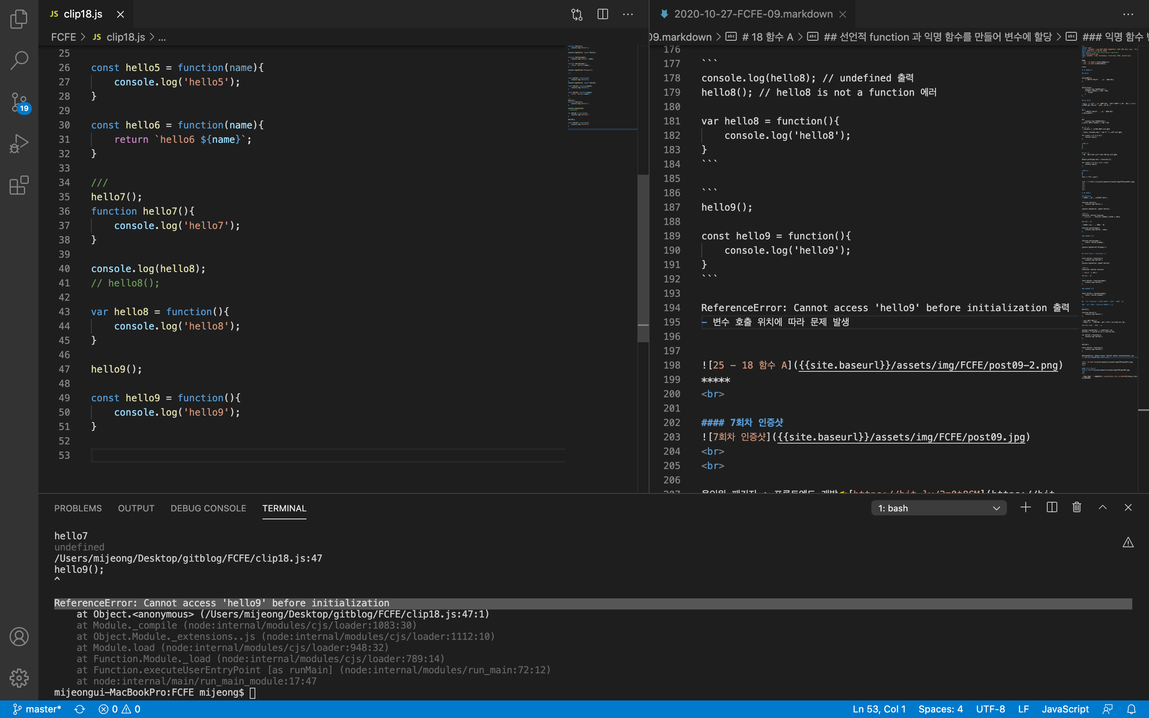Click 'const hello9 = function(){' on line 49
This screenshot has height=718, width=1149.
[x=166, y=398]
